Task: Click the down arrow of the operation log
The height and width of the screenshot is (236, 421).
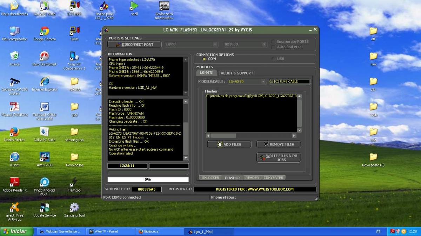Action: pyautogui.click(x=186, y=158)
